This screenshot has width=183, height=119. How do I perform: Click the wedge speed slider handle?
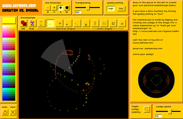pyautogui.click(x=170, y=111)
